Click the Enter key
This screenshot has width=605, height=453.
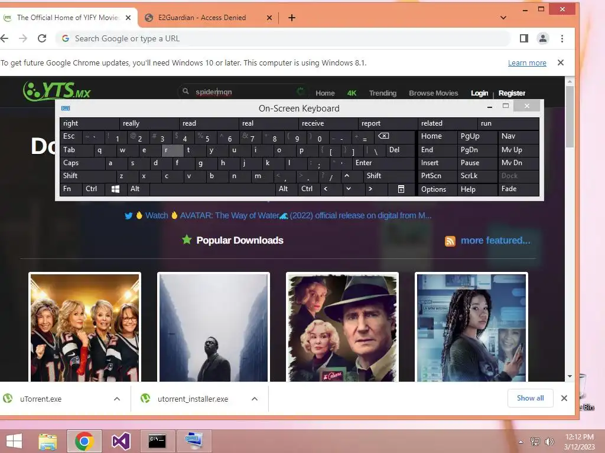[x=383, y=163]
